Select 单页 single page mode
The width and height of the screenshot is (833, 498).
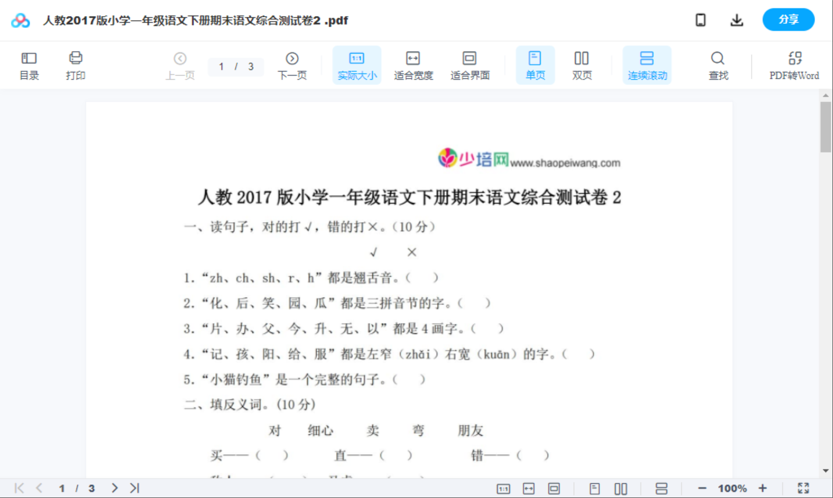[535, 65]
